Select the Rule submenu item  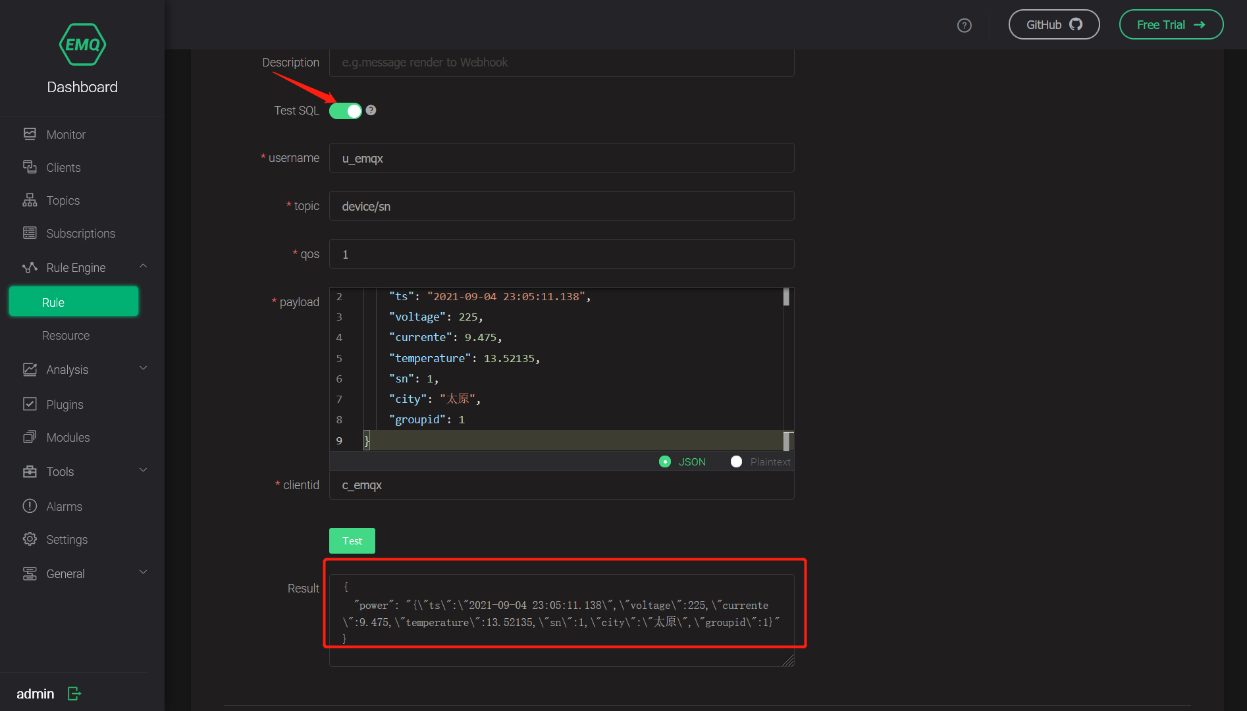74,302
